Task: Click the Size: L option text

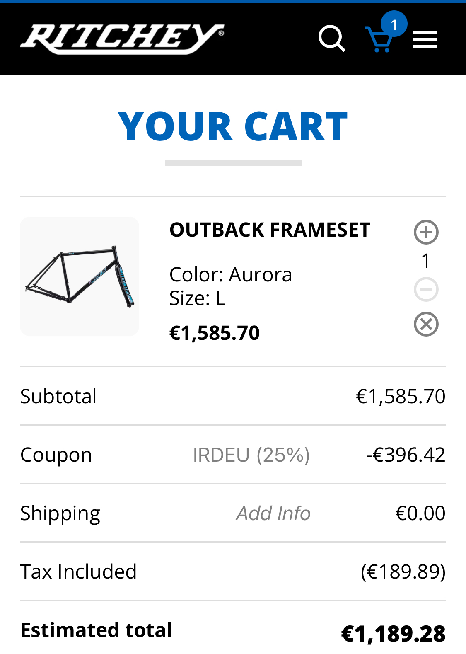Action: [198, 298]
